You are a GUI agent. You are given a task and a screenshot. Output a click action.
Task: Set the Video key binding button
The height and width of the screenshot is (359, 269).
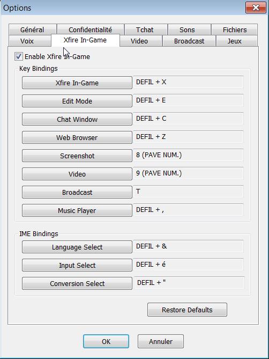point(77,174)
